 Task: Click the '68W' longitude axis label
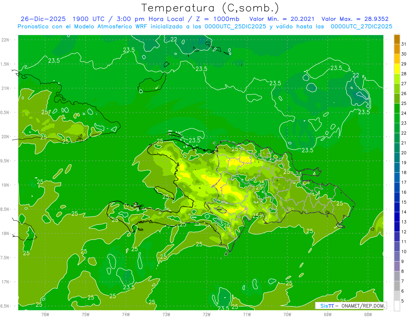coord(368,314)
